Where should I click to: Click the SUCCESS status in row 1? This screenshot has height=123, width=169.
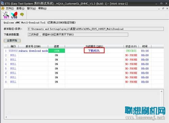click(131, 51)
